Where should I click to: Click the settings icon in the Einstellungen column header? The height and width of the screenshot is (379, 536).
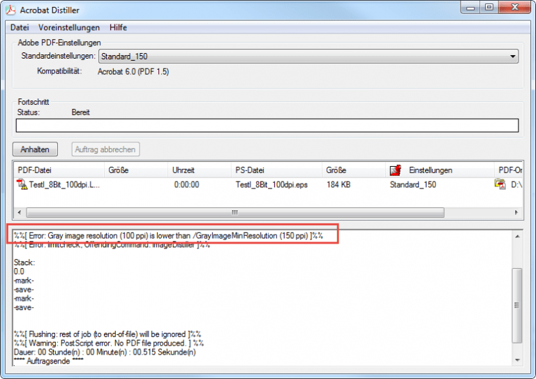(x=395, y=170)
